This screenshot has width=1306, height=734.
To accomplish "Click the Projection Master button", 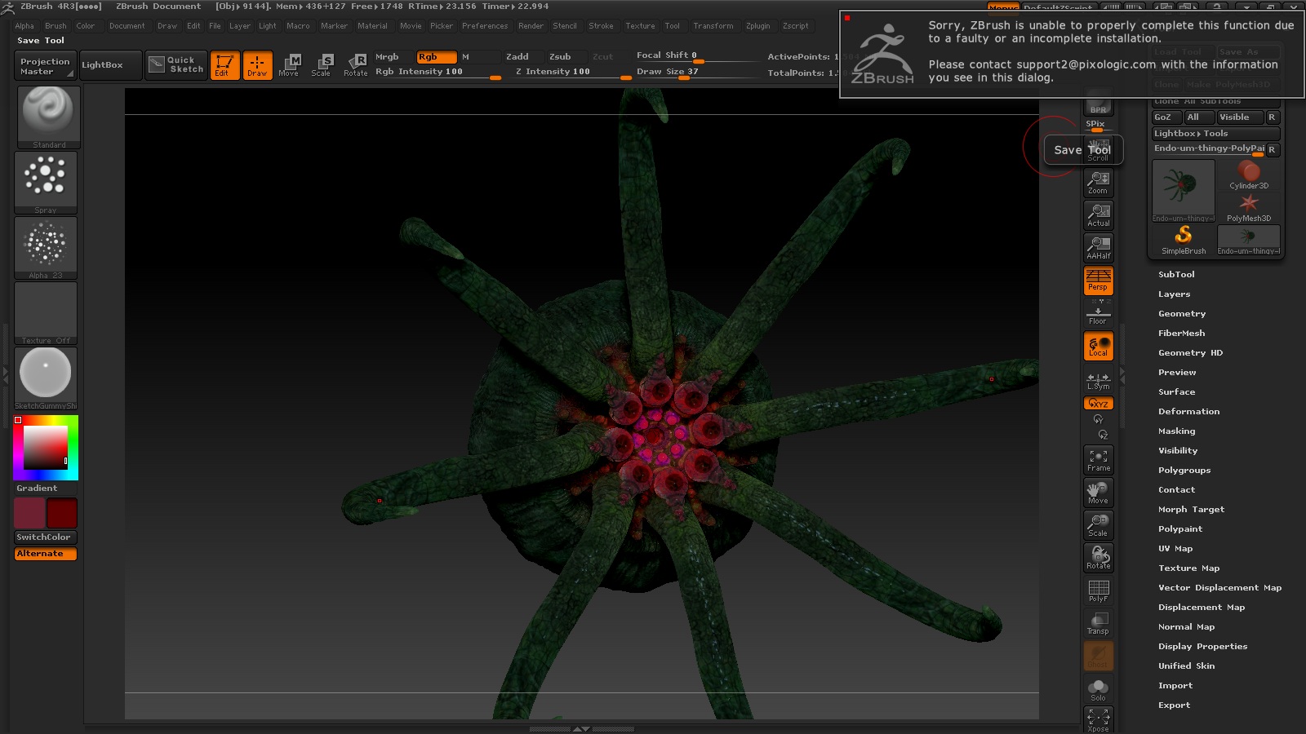I will point(45,66).
